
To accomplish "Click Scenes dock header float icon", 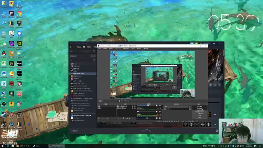I will click(x=115, y=104).
